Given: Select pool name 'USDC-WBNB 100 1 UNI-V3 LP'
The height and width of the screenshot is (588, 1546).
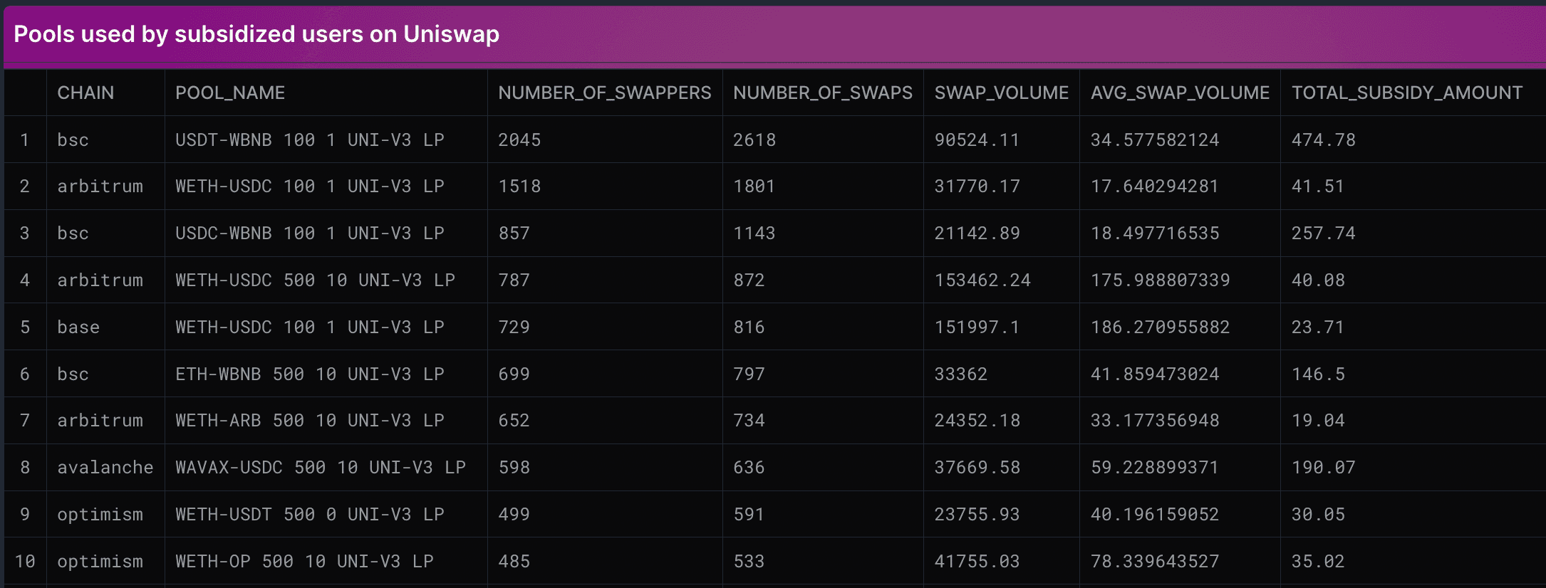Looking at the screenshot, I should [x=310, y=233].
